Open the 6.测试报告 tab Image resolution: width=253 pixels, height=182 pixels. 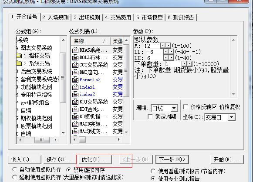(x=181, y=17)
